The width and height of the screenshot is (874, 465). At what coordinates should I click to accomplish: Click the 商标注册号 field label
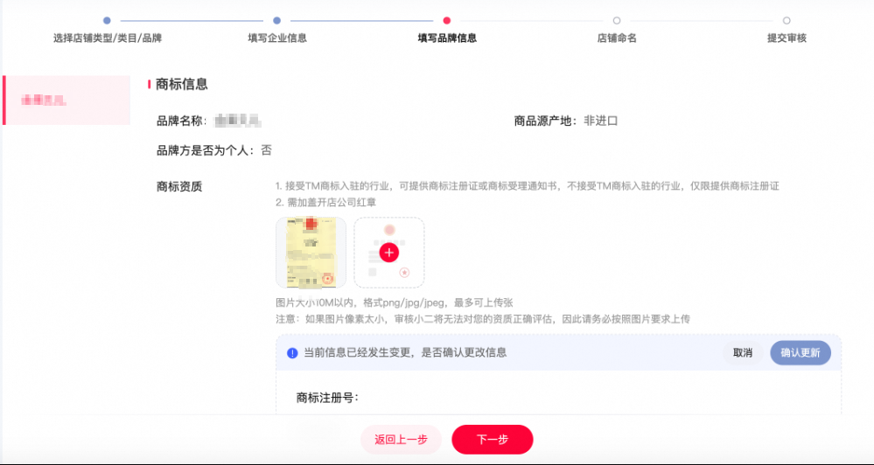click(x=327, y=398)
